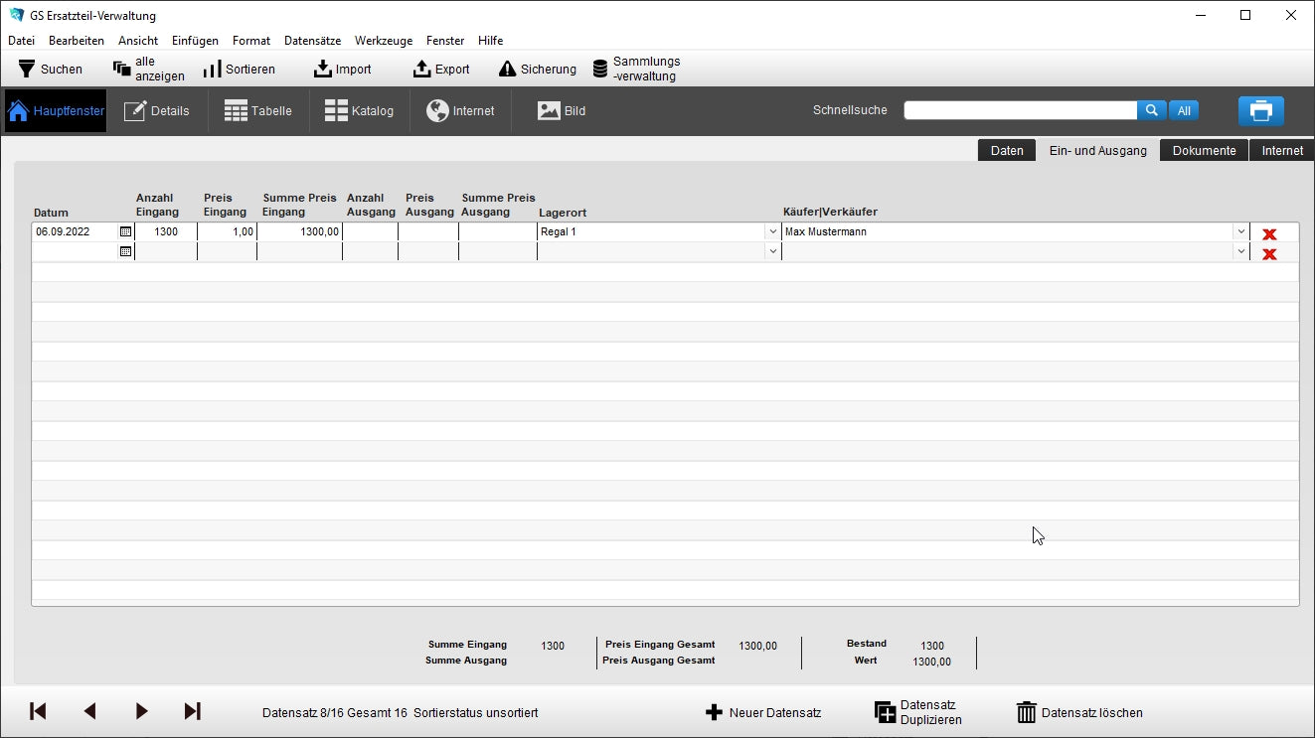
Task: Jump to first record arrow
Action: click(38, 711)
